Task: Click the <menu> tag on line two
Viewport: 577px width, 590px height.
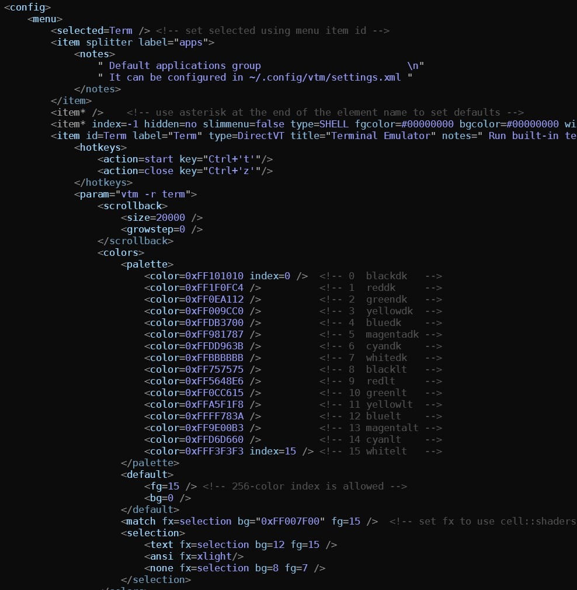Action: (45, 19)
